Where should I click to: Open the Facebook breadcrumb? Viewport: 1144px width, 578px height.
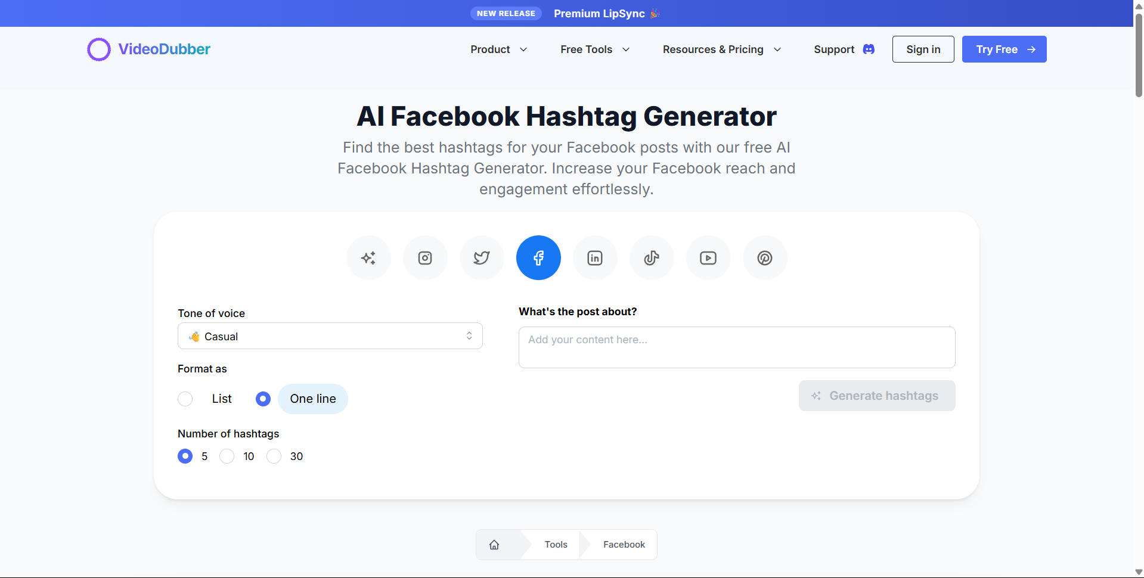pyautogui.click(x=624, y=545)
